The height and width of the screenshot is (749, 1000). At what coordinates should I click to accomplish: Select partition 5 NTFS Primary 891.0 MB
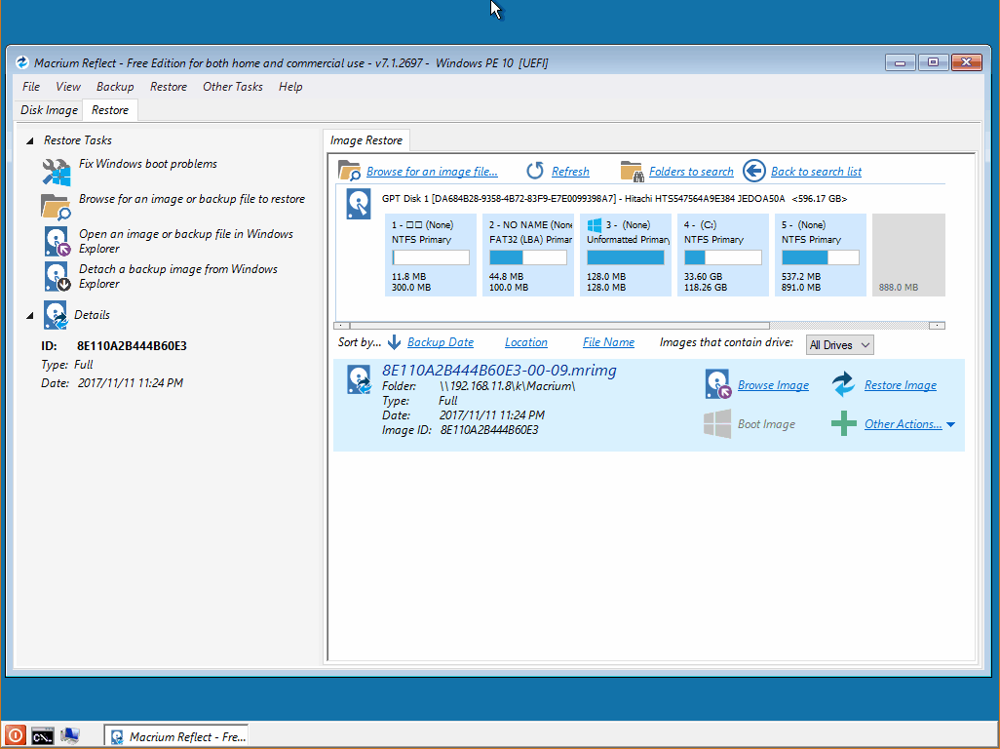click(820, 256)
